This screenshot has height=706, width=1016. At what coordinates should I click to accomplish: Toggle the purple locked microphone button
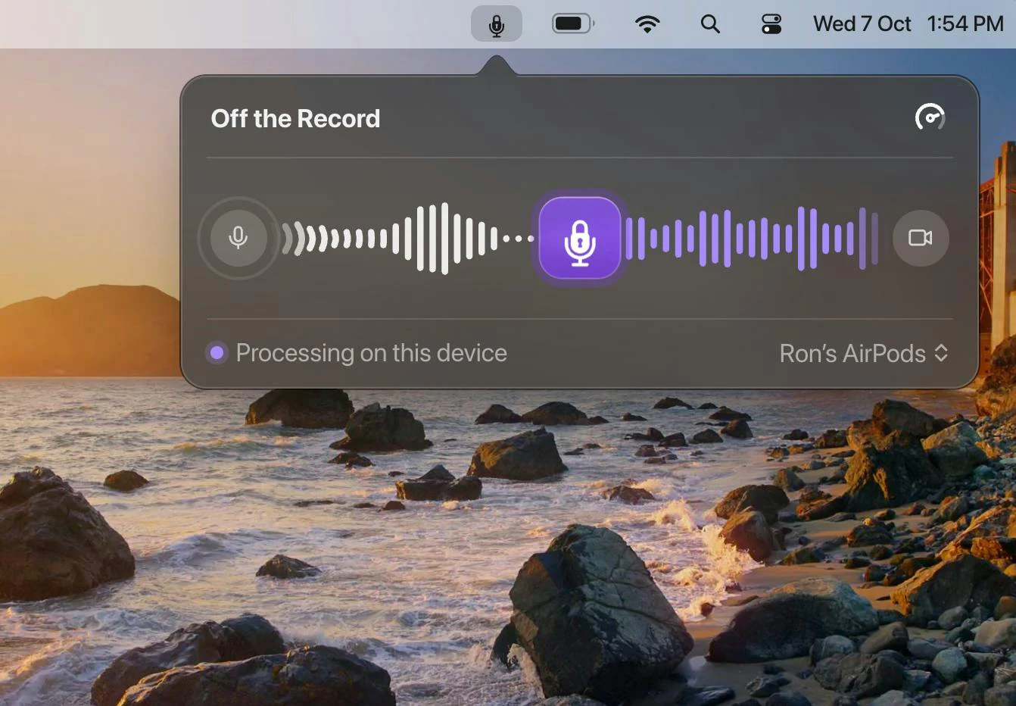(x=580, y=238)
